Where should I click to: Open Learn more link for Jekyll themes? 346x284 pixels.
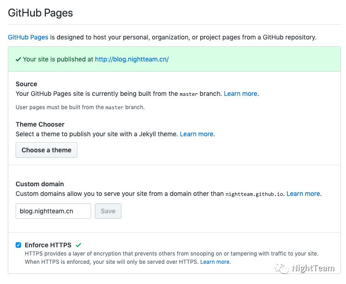(x=196, y=134)
